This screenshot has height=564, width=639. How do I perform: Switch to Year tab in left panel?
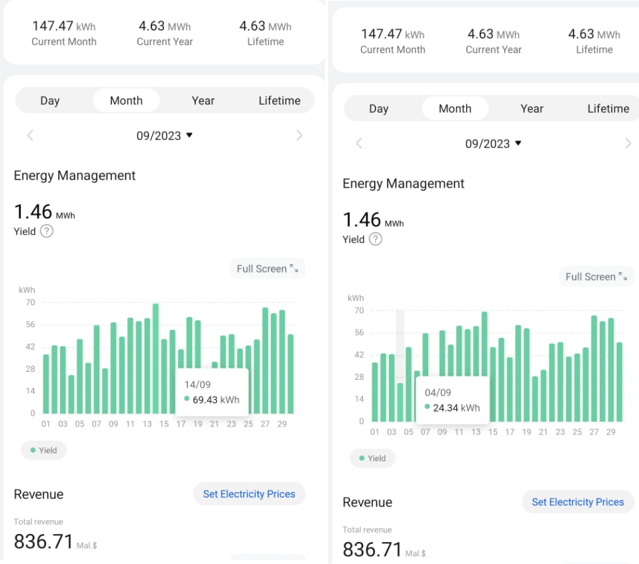203,100
